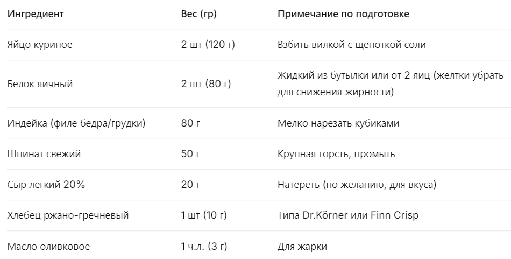Select the 'Индейка (филе бедра/грудки)' cell
The image size is (511, 259).
pyautogui.click(x=76, y=123)
